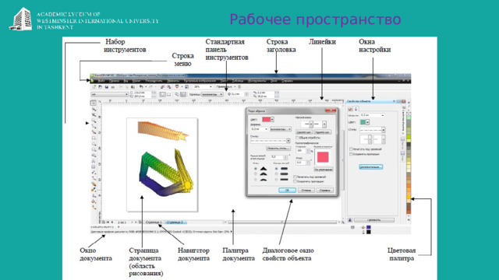The image size is (499, 280).
Task: Select the Zoom tool in the toolbox
Action: (x=94, y=121)
